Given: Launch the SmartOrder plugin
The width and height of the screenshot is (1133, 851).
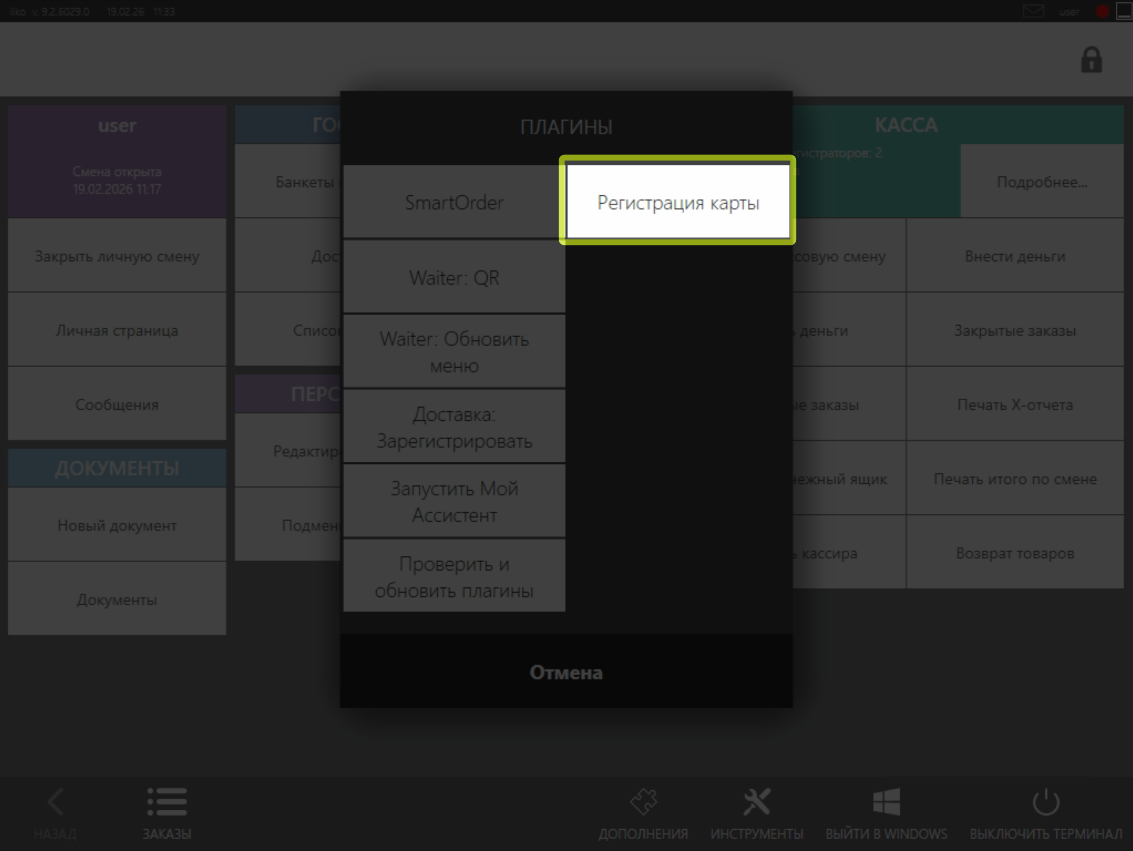Looking at the screenshot, I should [454, 202].
